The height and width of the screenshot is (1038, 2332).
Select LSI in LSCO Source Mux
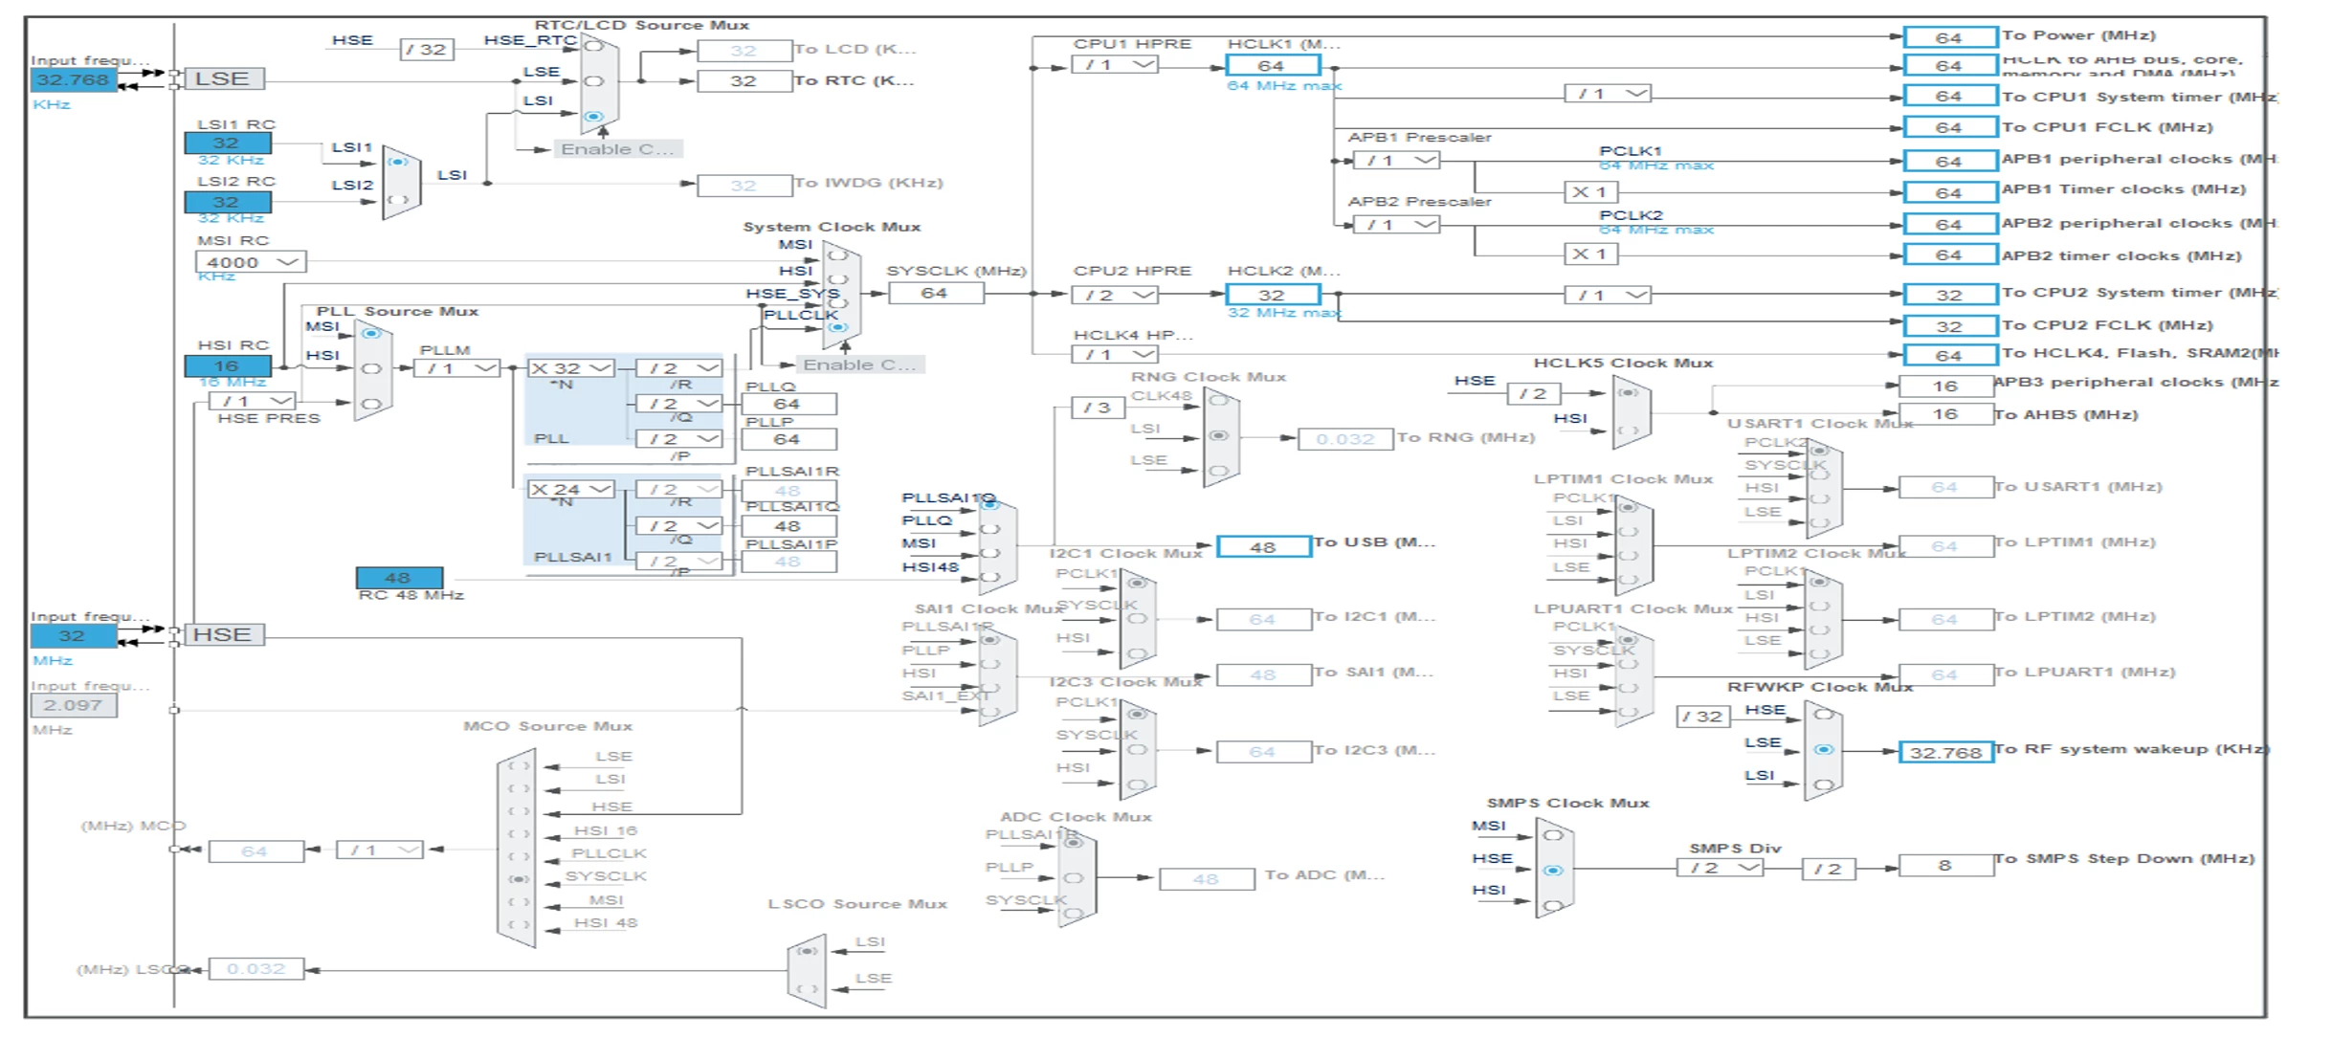click(x=808, y=951)
